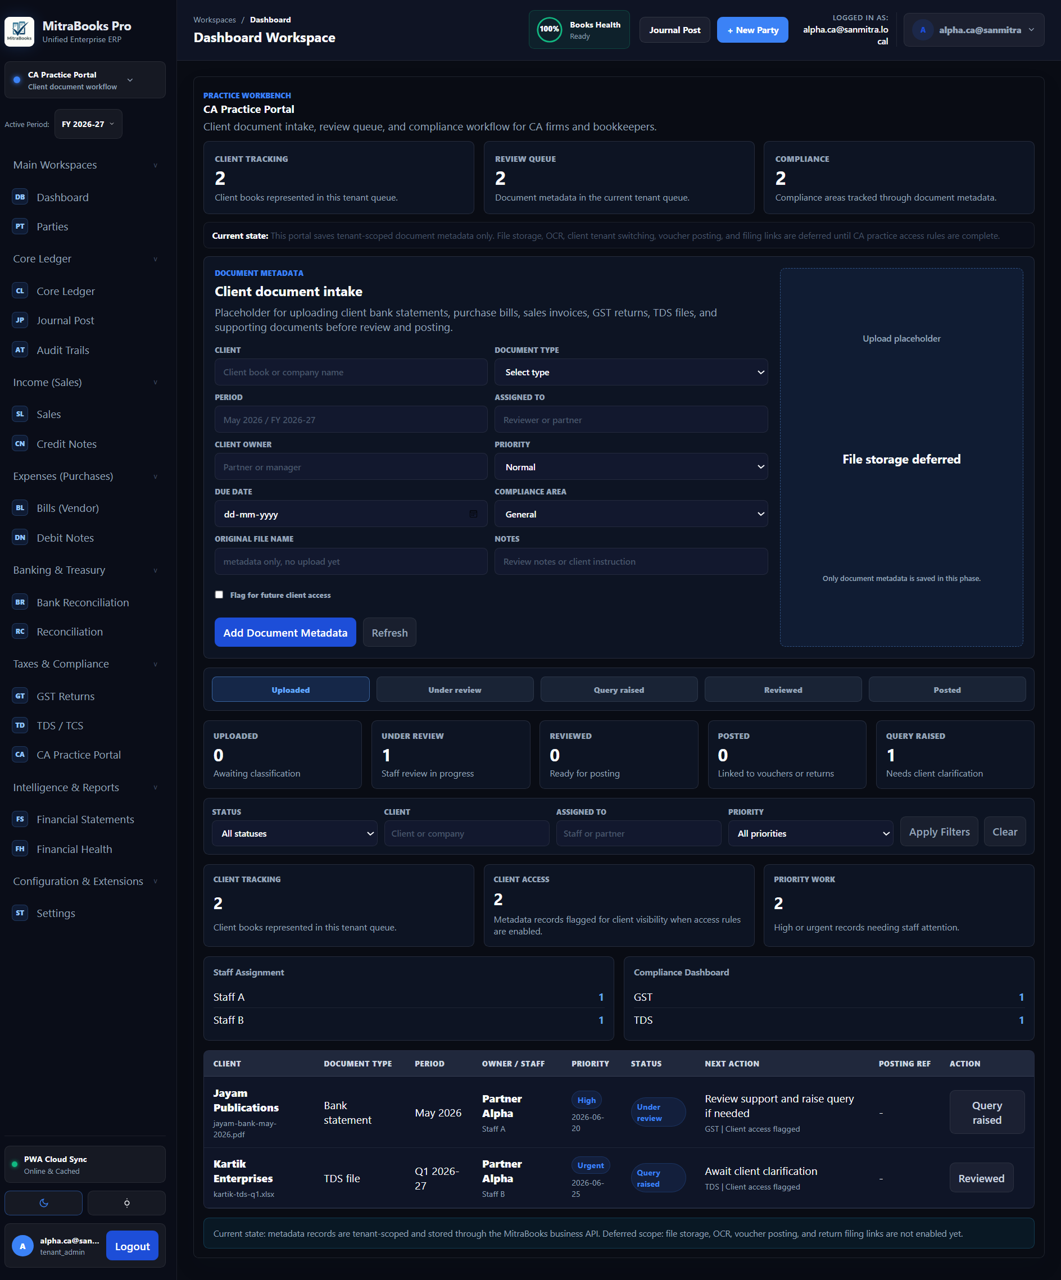Click the Clear filters button
1061x1280 pixels.
[x=1005, y=832]
